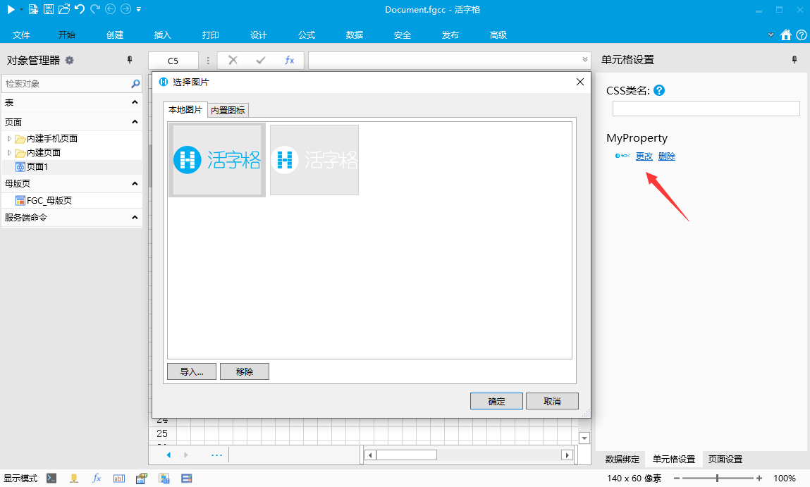Switch to the 内置图标 tab
This screenshot has width=810, height=487.
coord(228,110)
